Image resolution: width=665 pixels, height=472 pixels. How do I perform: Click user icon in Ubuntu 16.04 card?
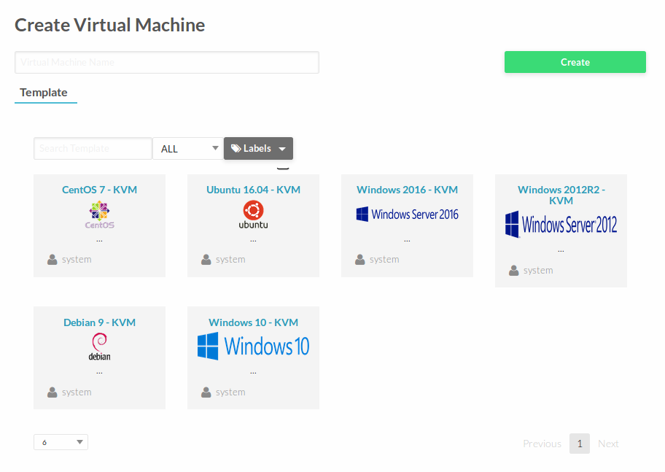coord(206,260)
